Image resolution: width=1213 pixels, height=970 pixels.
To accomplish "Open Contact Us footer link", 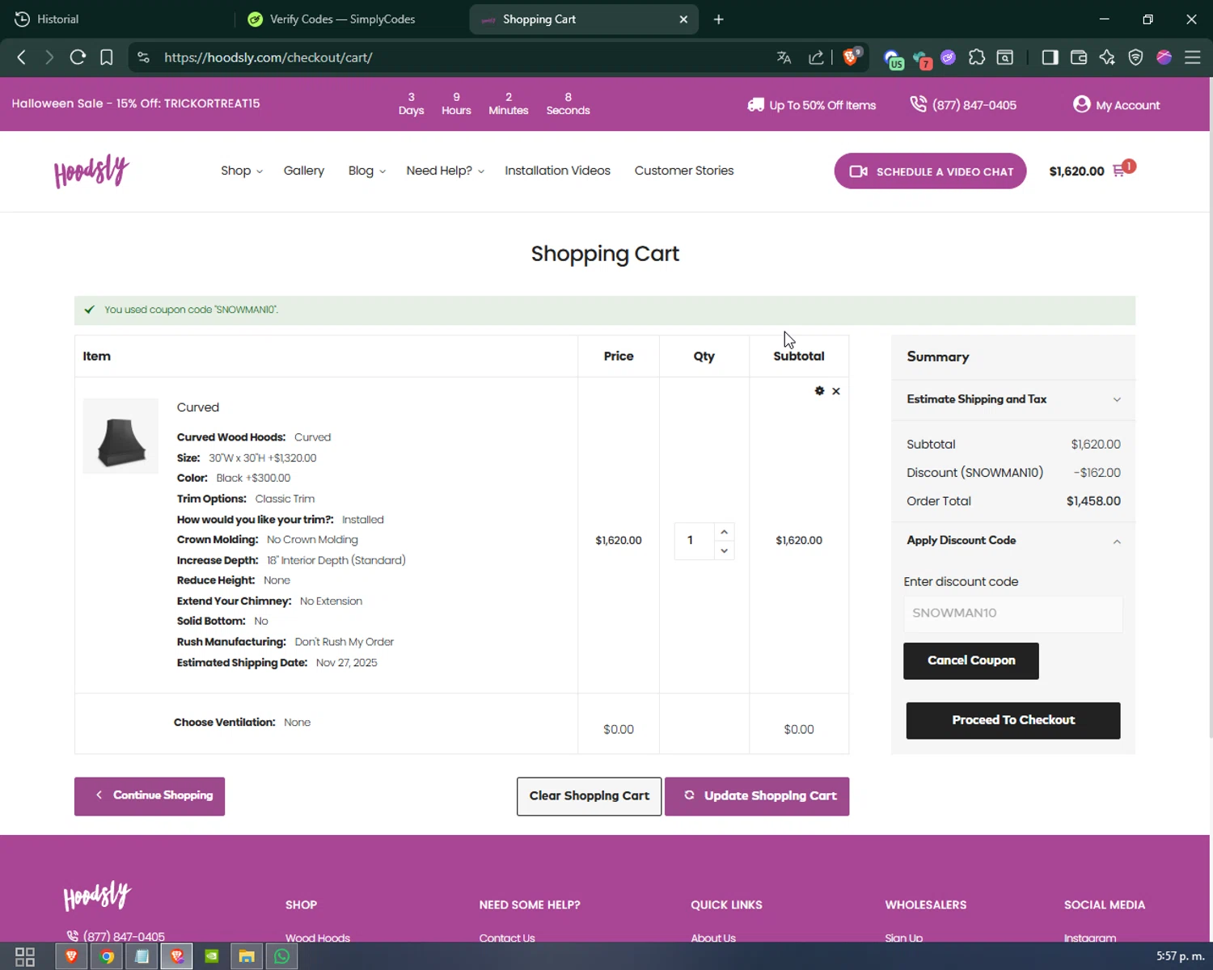I will [507, 938].
